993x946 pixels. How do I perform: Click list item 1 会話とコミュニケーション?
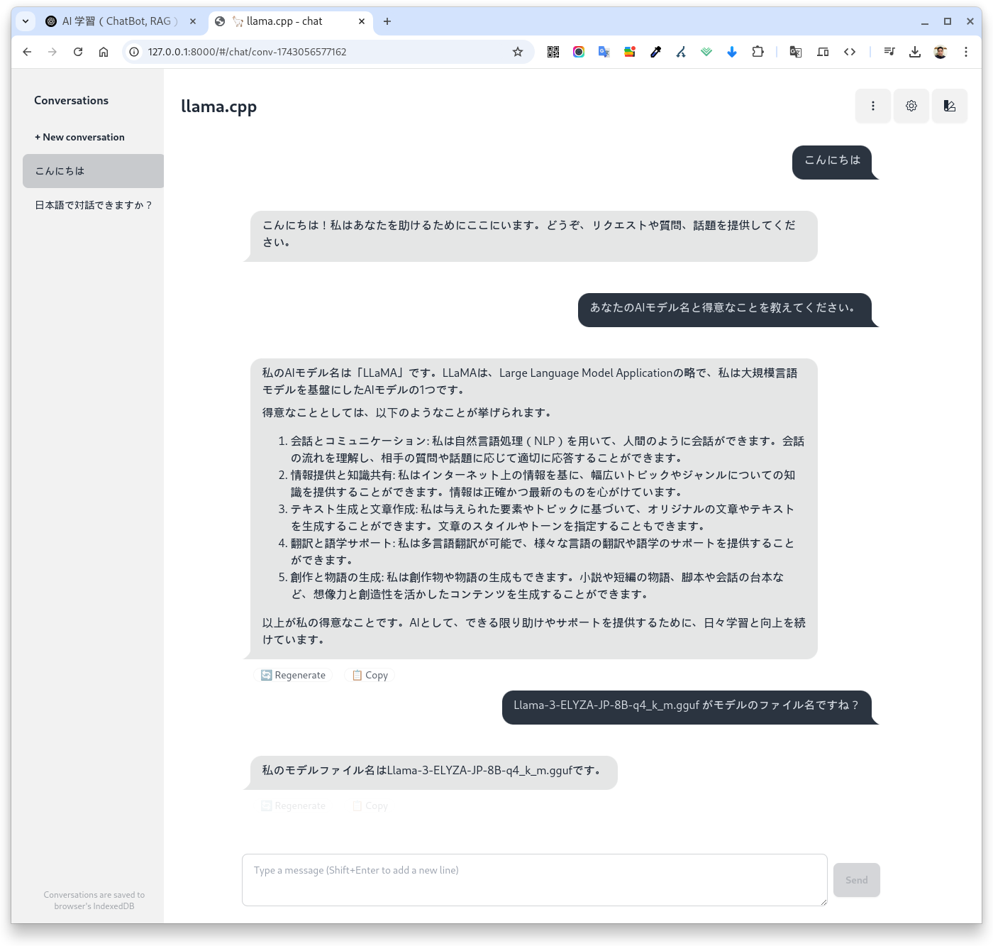[x=548, y=449]
